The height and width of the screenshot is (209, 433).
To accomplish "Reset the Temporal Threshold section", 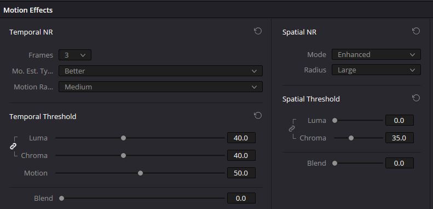I will click(258, 115).
